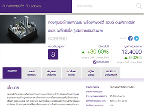The width and height of the screenshot is (144, 106).
Task: Switch to the performance tab
Action: point(32,73)
